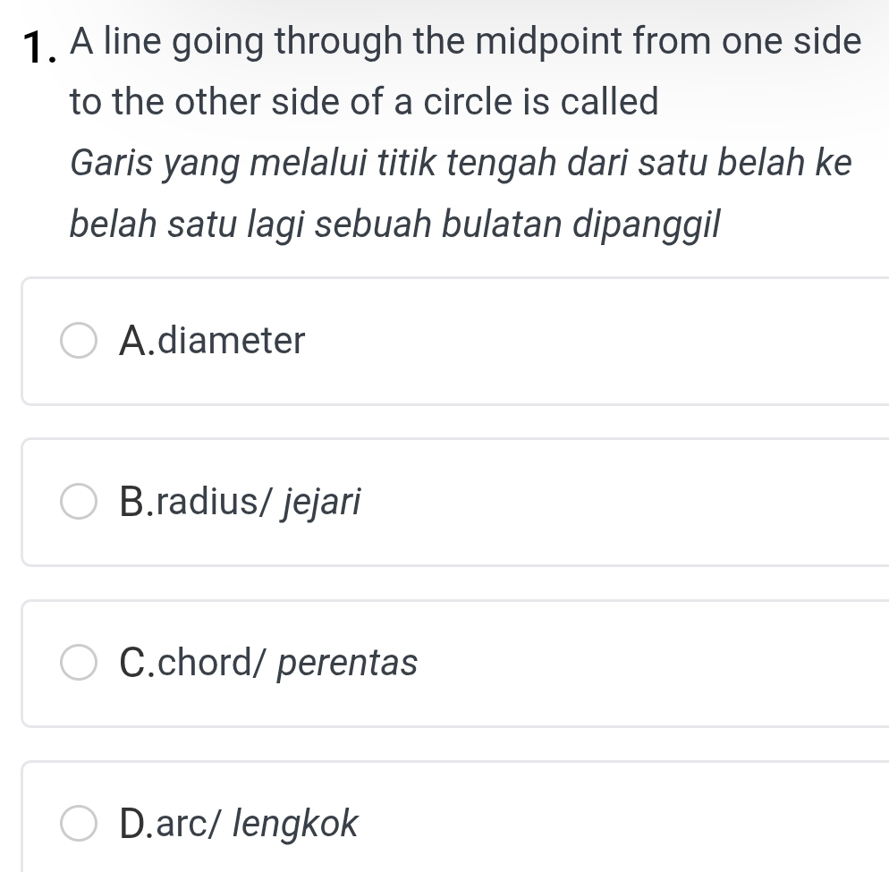Click the "B.radius/" answer label text

coord(197,503)
